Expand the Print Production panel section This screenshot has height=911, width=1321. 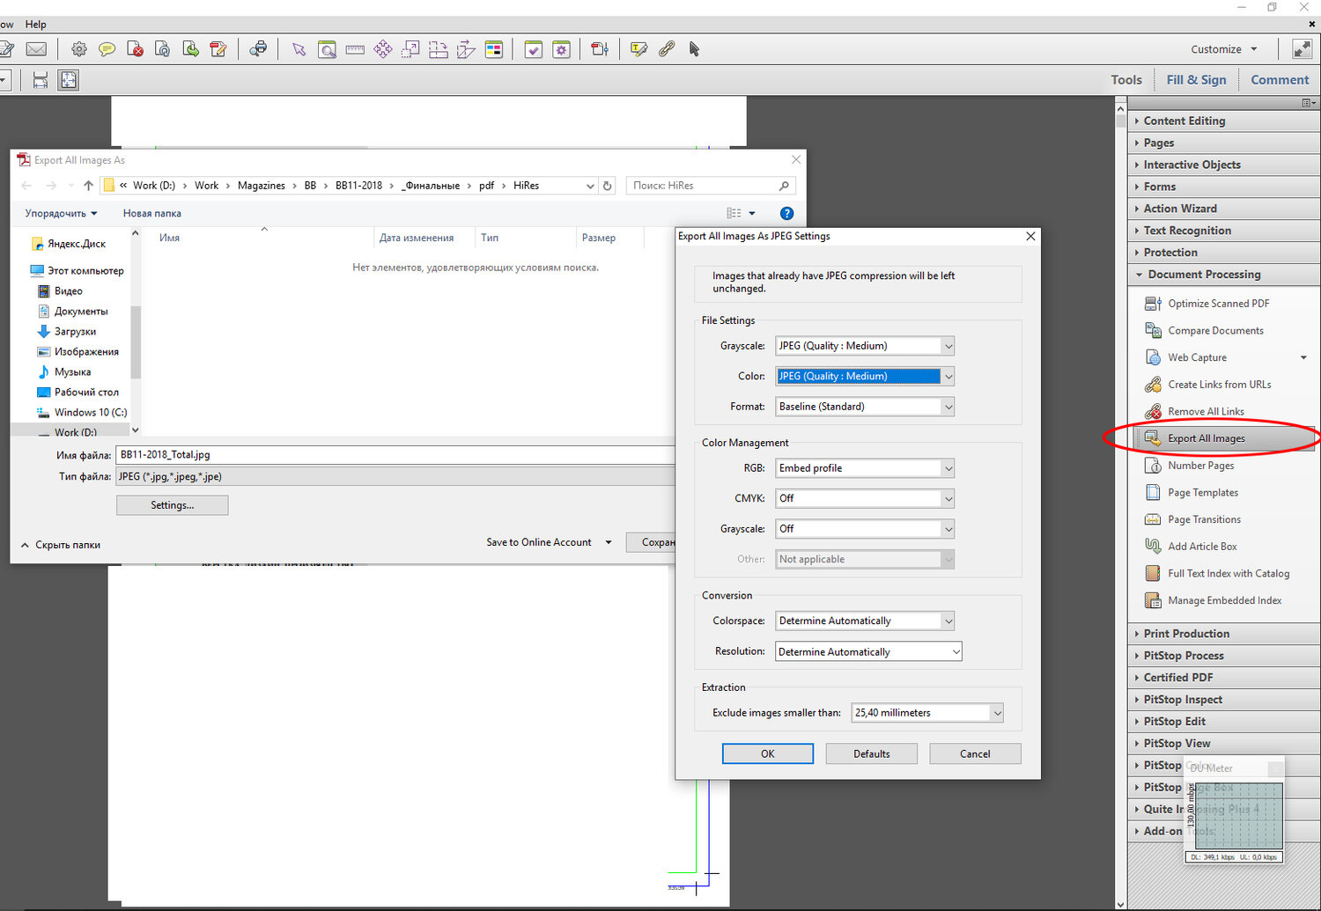[1185, 634]
